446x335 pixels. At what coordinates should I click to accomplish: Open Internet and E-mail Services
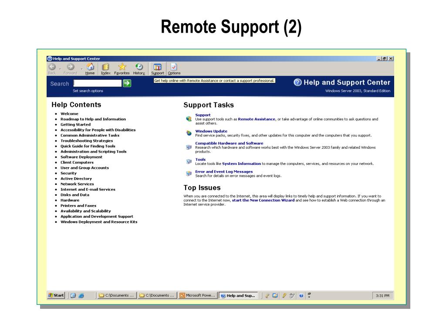[x=88, y=189]
